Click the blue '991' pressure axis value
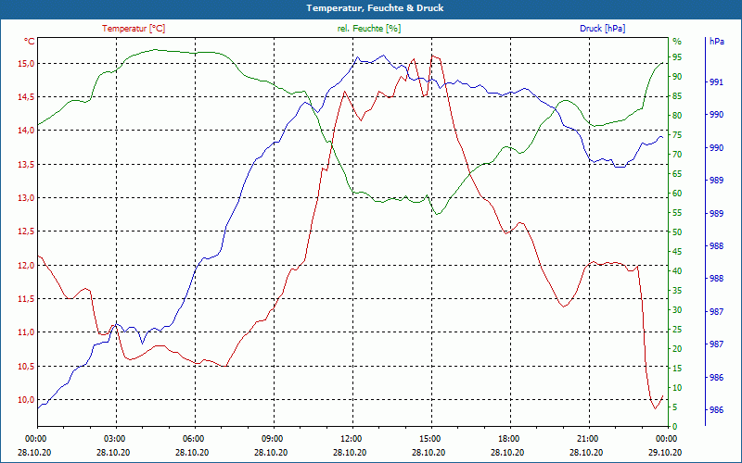 coord(716,82)
